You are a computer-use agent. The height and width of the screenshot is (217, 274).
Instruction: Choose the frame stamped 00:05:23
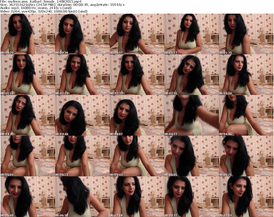click(x=82, y=156)
